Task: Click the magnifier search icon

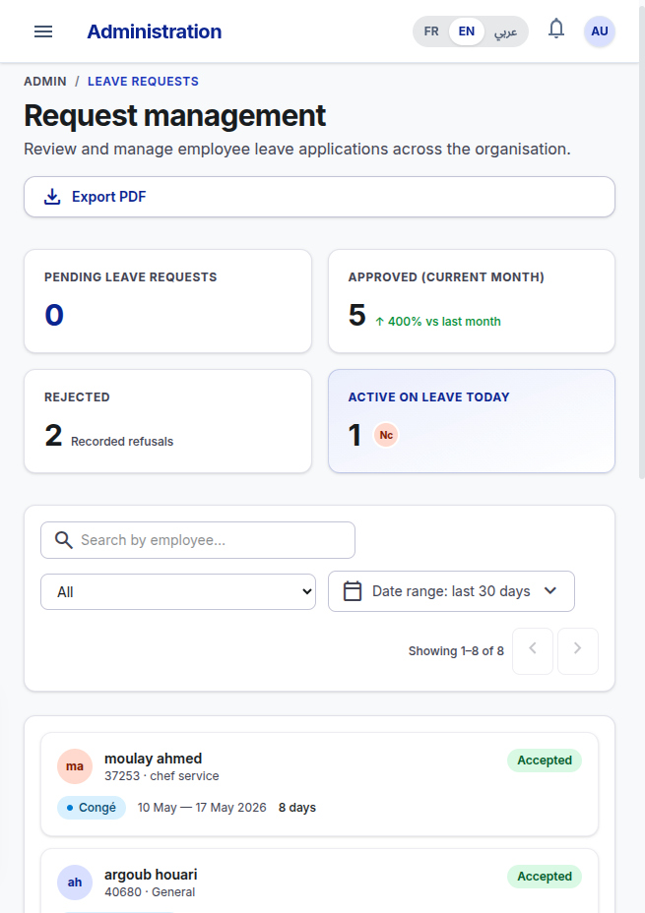Action: (x=63, y=540)
